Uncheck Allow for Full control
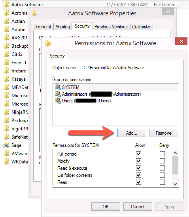The width and height of the screenshot is (189, 217). pos(138,154)
